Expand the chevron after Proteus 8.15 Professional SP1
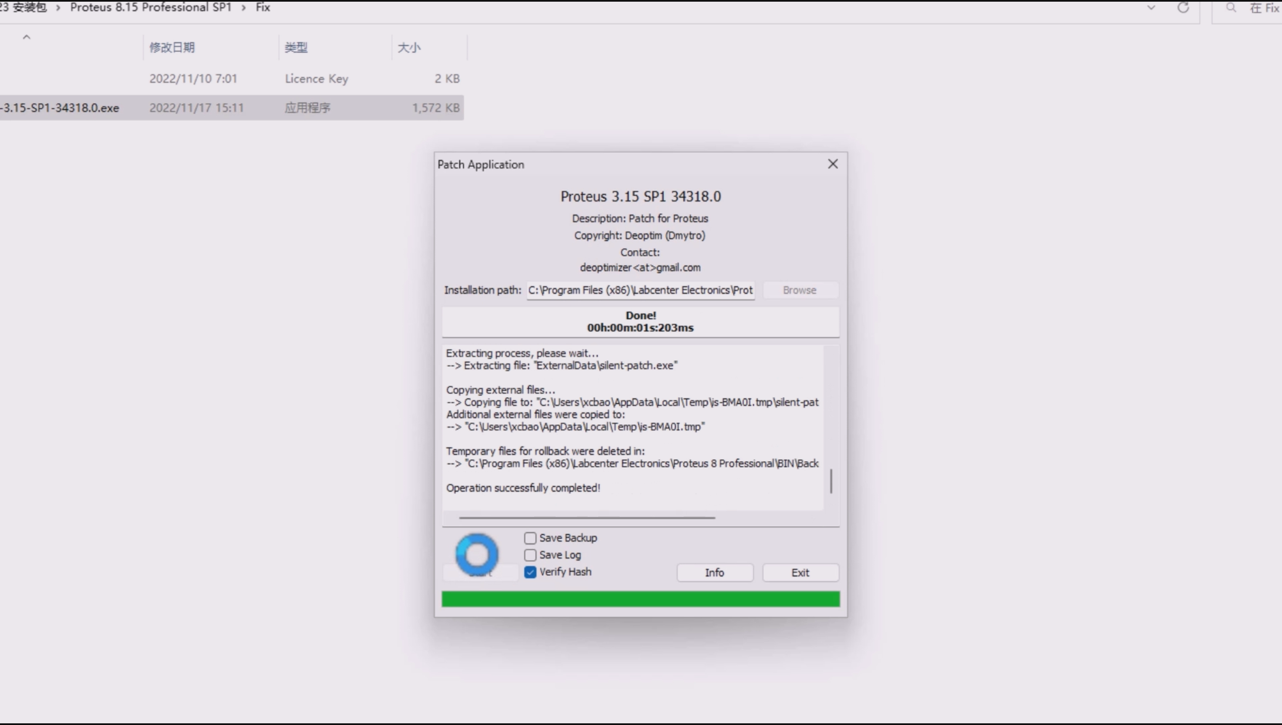Screen dimensions: 1282x725 [243, 8]
